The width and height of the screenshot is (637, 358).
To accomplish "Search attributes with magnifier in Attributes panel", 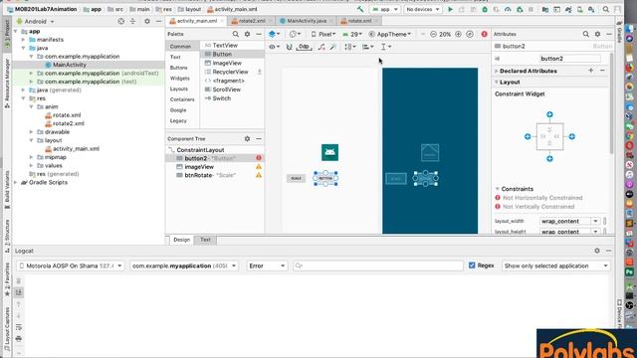I will tap(586, 34).
